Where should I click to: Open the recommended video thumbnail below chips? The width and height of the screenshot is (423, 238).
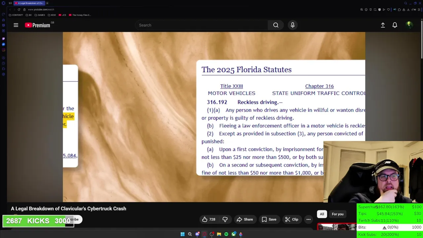tap(337, 227)
